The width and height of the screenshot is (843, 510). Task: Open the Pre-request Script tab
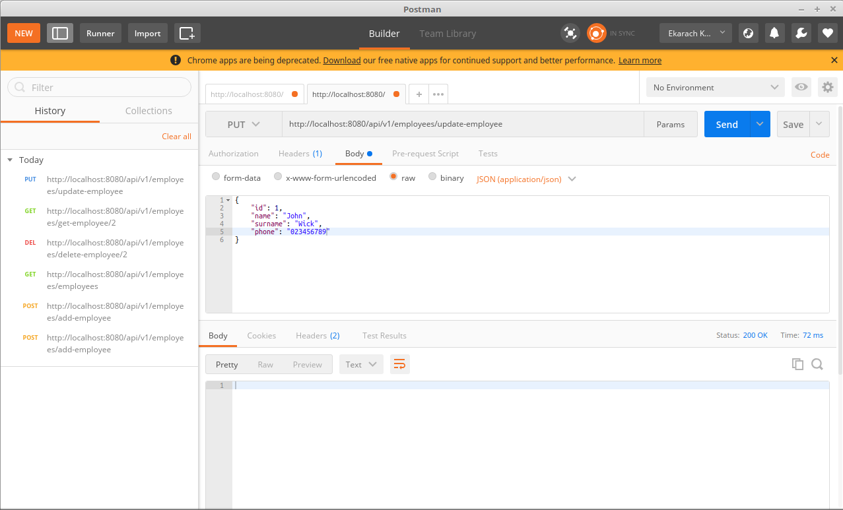[x=425, y=153]
